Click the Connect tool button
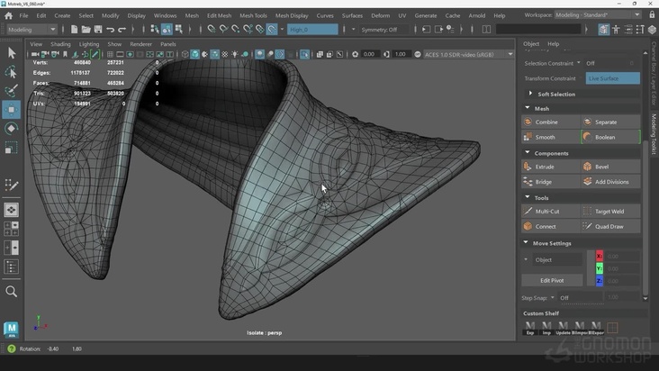This screenshot has width=659, height=371. [x=551, y=226]
